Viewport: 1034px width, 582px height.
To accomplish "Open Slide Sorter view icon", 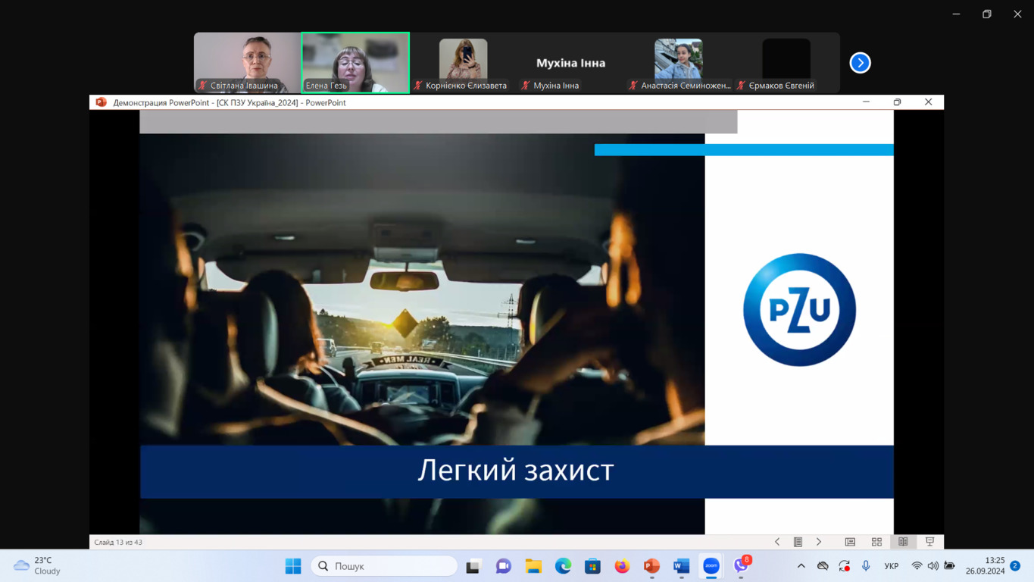I will coord(876,542).
